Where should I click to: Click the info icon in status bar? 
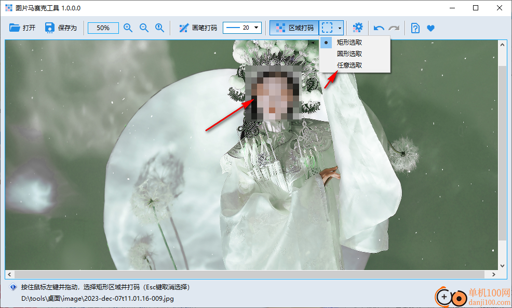(x=13, y=287)
